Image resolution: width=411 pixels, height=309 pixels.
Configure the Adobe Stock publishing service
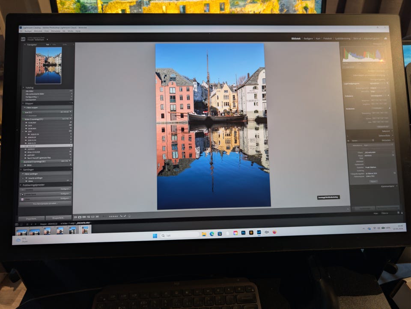[x=65, y=194]
